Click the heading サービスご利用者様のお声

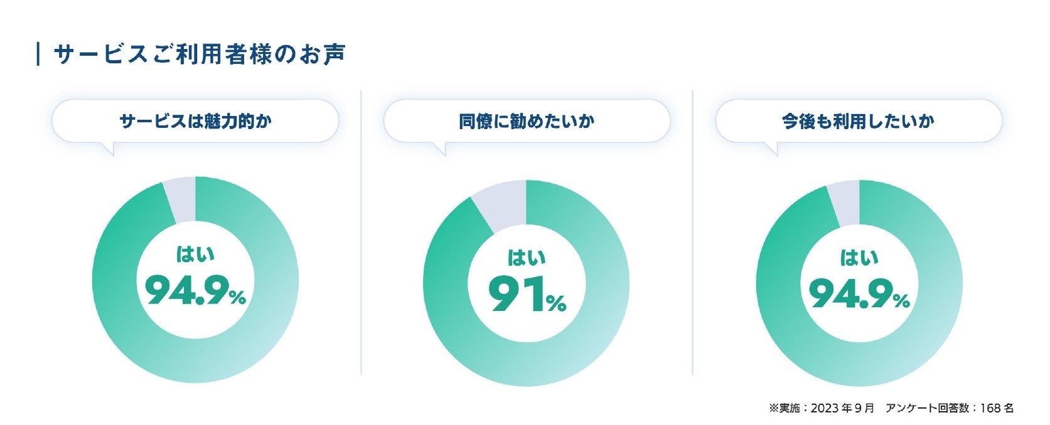coord(200,55)
